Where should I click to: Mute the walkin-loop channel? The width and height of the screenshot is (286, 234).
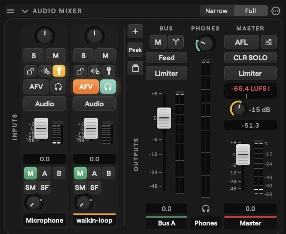click(x=106, y=56)
